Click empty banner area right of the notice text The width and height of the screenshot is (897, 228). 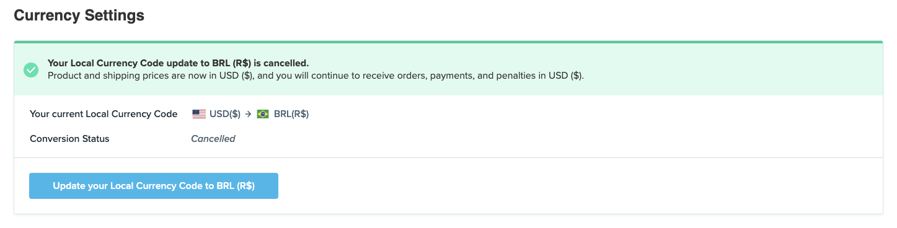731,69
